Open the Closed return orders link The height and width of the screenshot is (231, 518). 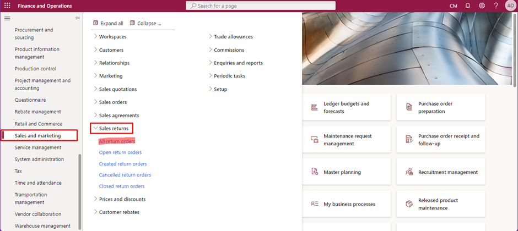pyautogui.click(x=122, y=186)
